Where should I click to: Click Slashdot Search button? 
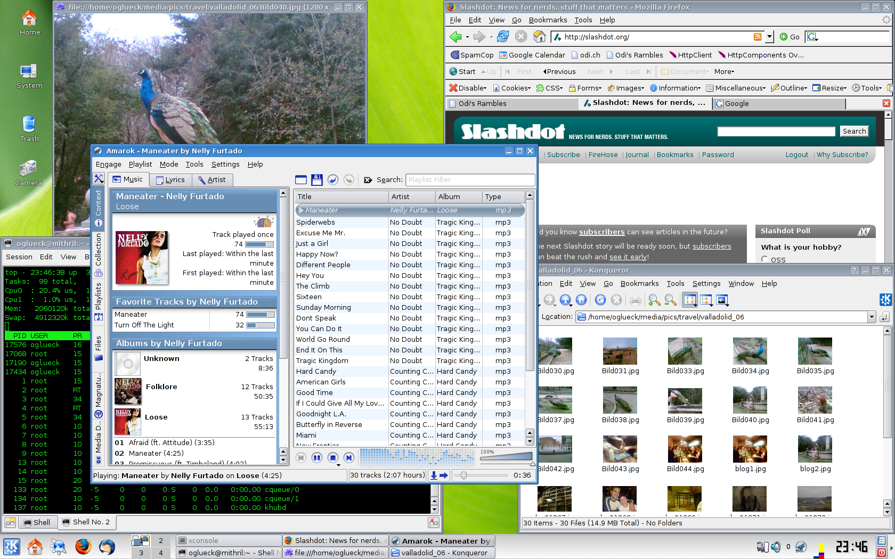click(x=854, y=131)
